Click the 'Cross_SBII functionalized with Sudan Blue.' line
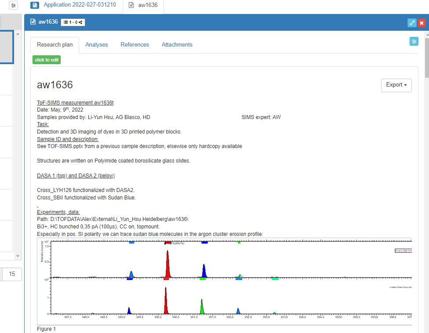The width and height of the screenshot is (429, 333). (86, 198)
